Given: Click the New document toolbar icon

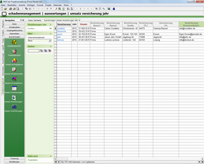Looking at the screenshot, I should click(2, 9).
